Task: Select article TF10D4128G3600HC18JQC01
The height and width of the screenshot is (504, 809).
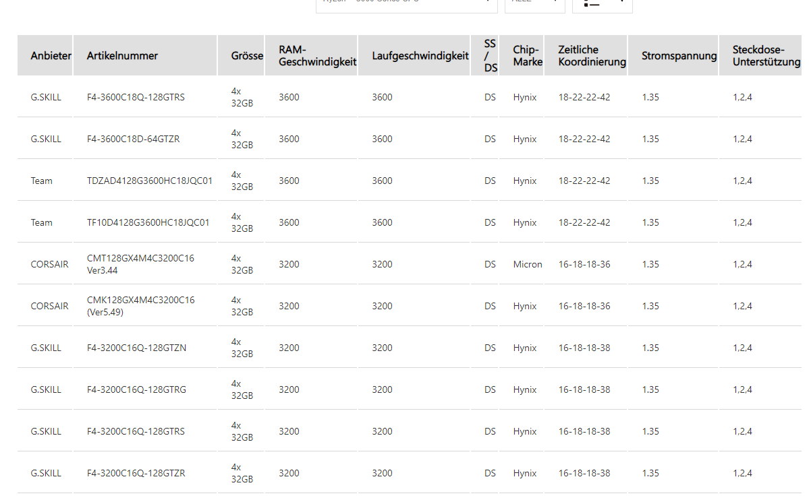Action: pos(148,222)
